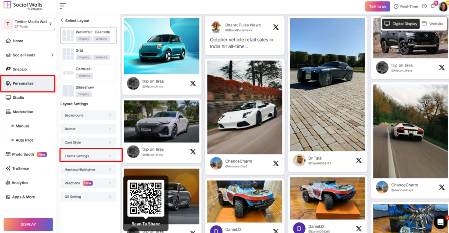
Task: Open Personalize menu item
Action: tap(28, 83)
